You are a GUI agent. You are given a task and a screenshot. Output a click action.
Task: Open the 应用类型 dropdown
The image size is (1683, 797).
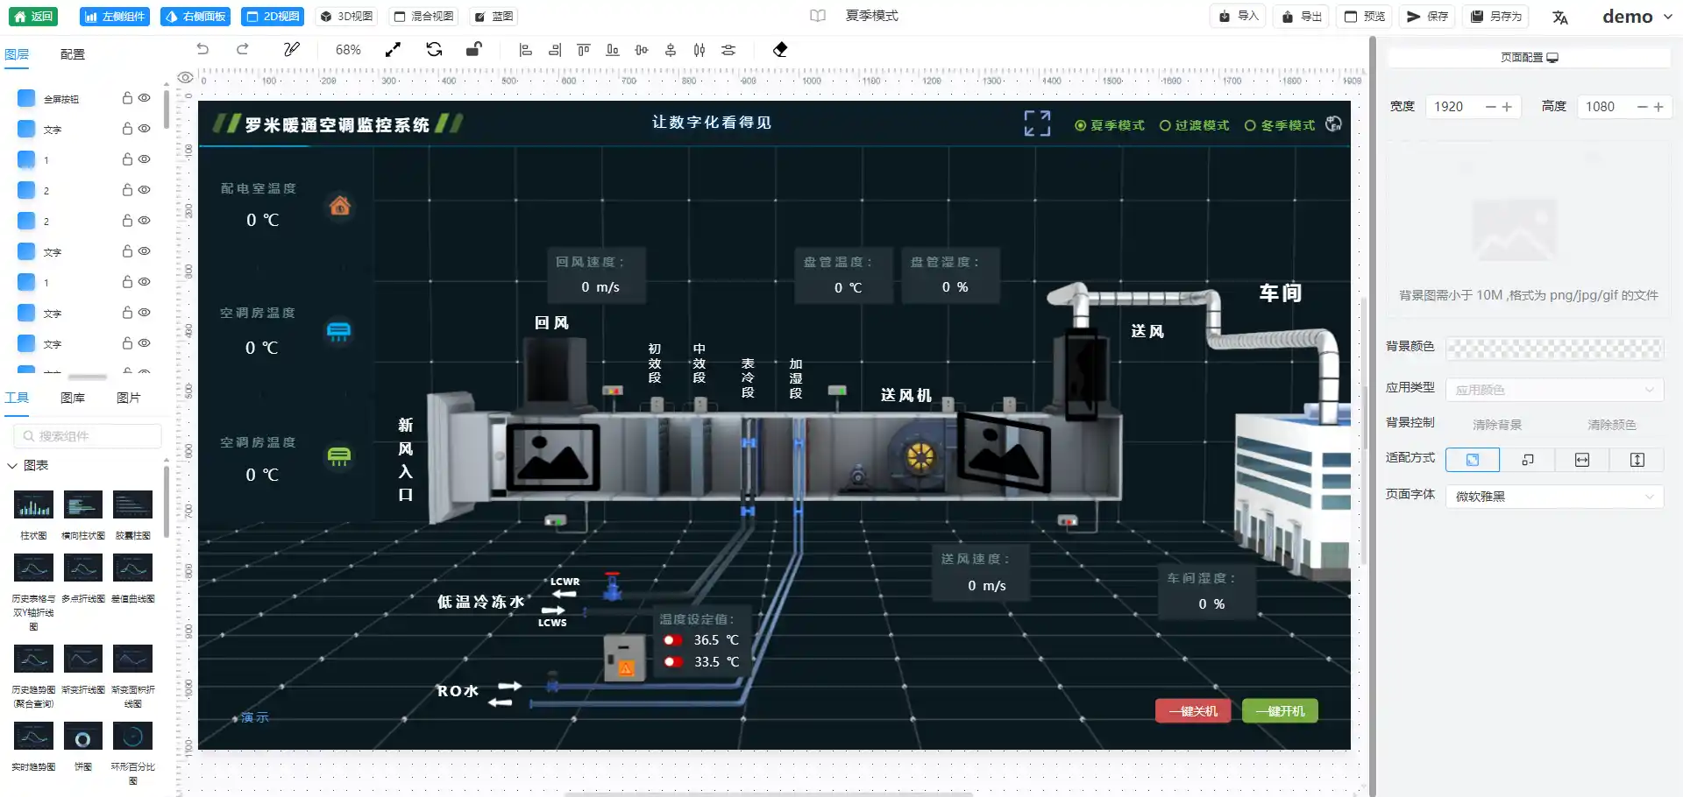coord(1554,390)
